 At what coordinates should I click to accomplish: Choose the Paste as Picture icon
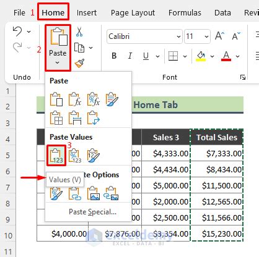[x=94, y=193]
